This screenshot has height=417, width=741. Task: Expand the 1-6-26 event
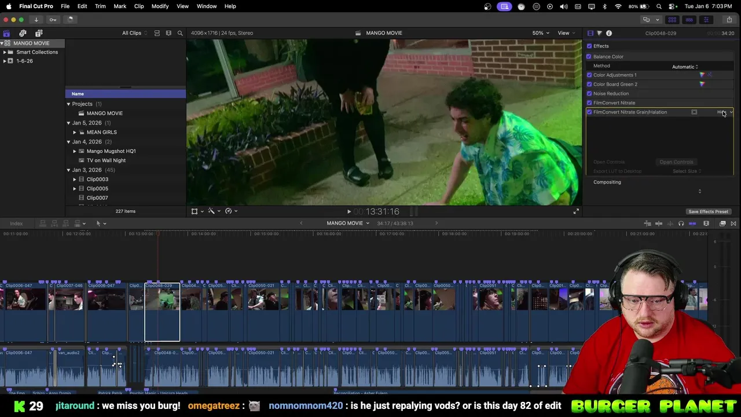point(5,61)
